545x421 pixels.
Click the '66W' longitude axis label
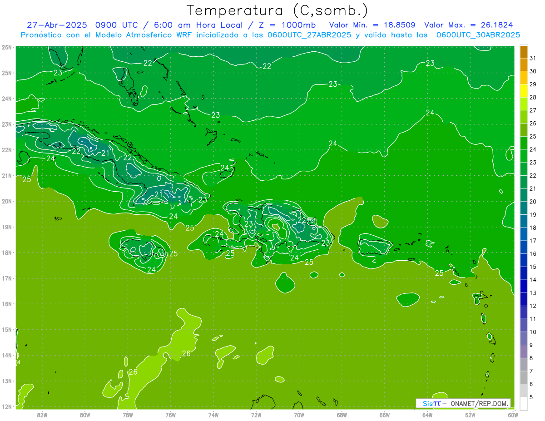(385, 415)
